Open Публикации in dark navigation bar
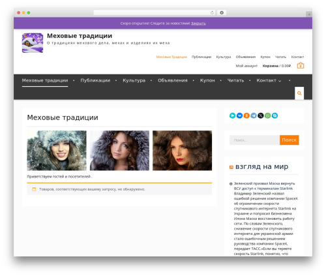 (95, 80)
